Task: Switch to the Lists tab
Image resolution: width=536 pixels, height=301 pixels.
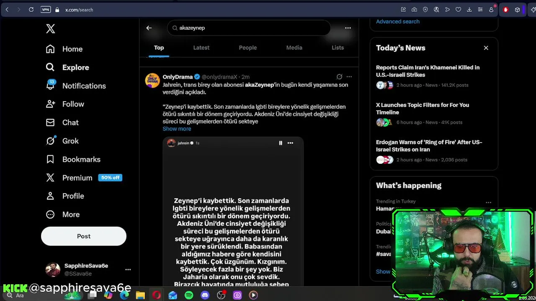Action: pos(338,48)
